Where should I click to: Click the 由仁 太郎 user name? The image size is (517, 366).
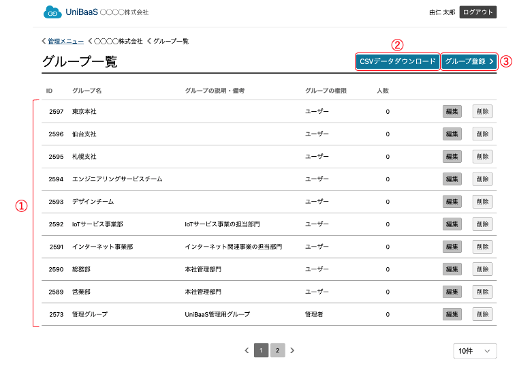click(x=442, y=12)
